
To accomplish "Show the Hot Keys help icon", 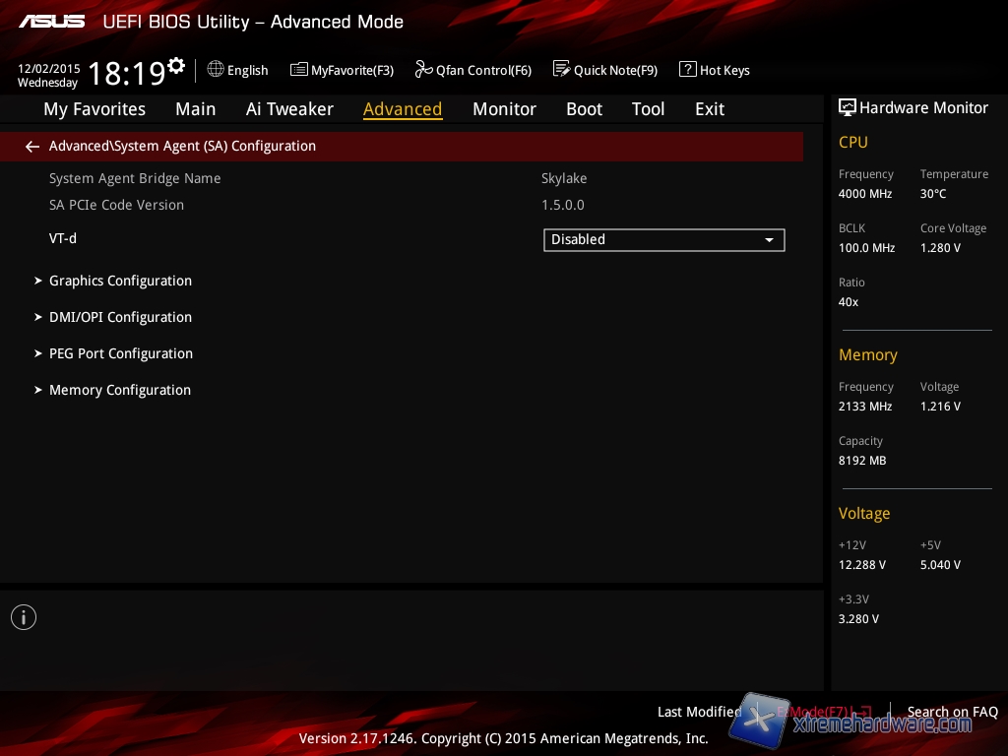I will [688, 70].
